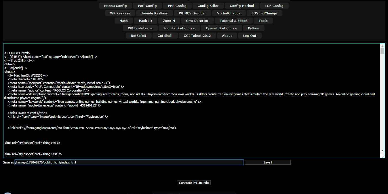Open the Python tool
The image size is (388, 194).
pos(254,28)
